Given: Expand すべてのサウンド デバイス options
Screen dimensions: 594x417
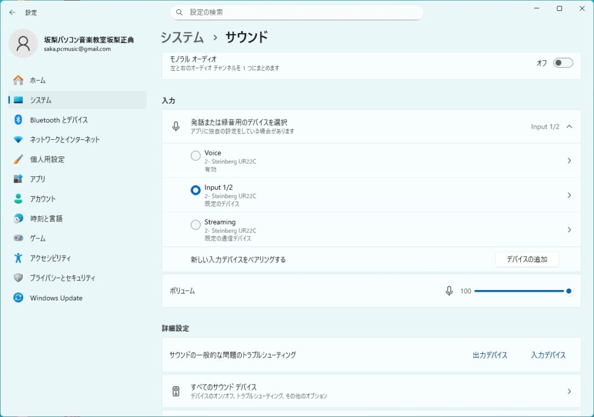Looking at the screenshot, I should [569, 391].
